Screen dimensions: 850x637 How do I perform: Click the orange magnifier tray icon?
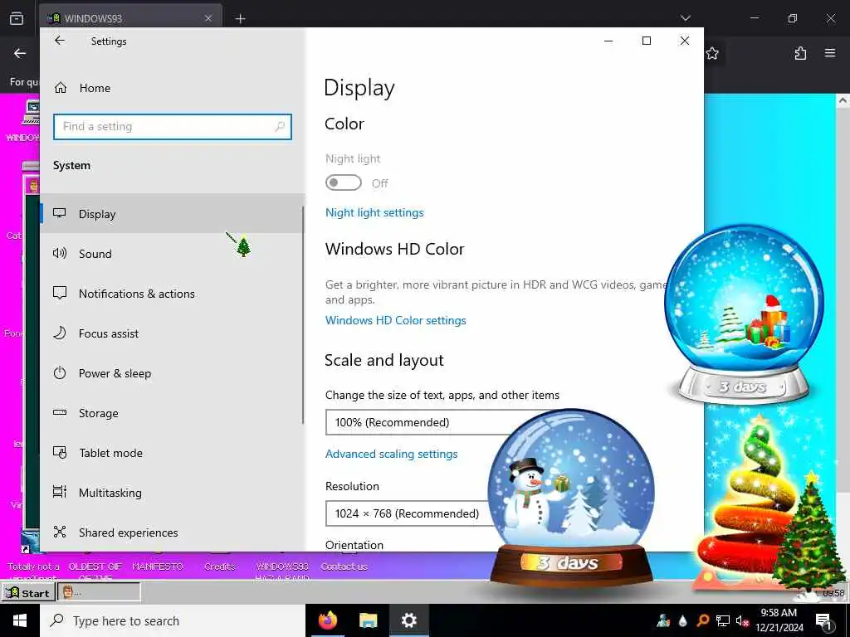[x=702, y=620]
